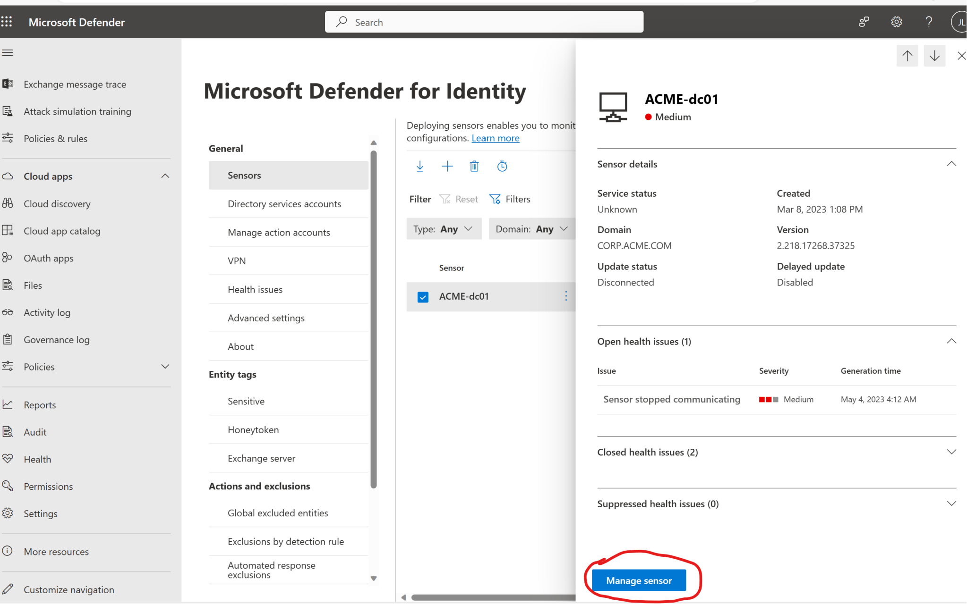Viewport: 967px width, 604px height.
Task: Delete selected sensor with trash icon
Action: click(474, 166)
